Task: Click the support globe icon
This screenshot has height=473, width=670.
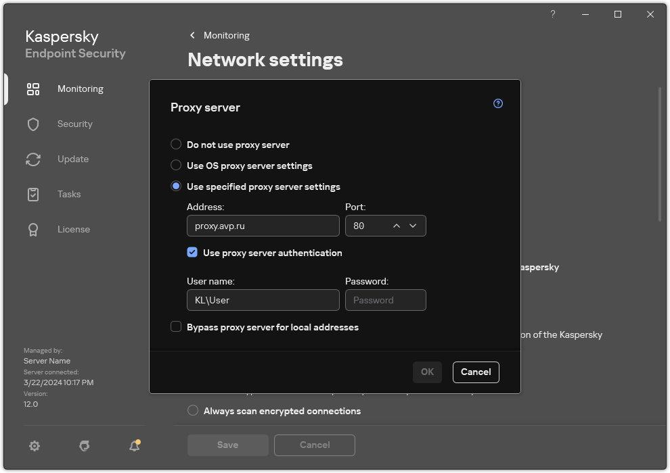Action: (84, 446)
